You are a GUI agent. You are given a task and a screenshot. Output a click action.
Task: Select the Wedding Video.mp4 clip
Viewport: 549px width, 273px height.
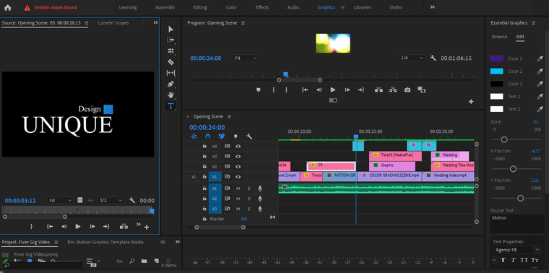point(448,176)
